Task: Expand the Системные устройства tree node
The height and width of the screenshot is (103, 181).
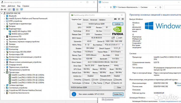Action: click(4, 88)
